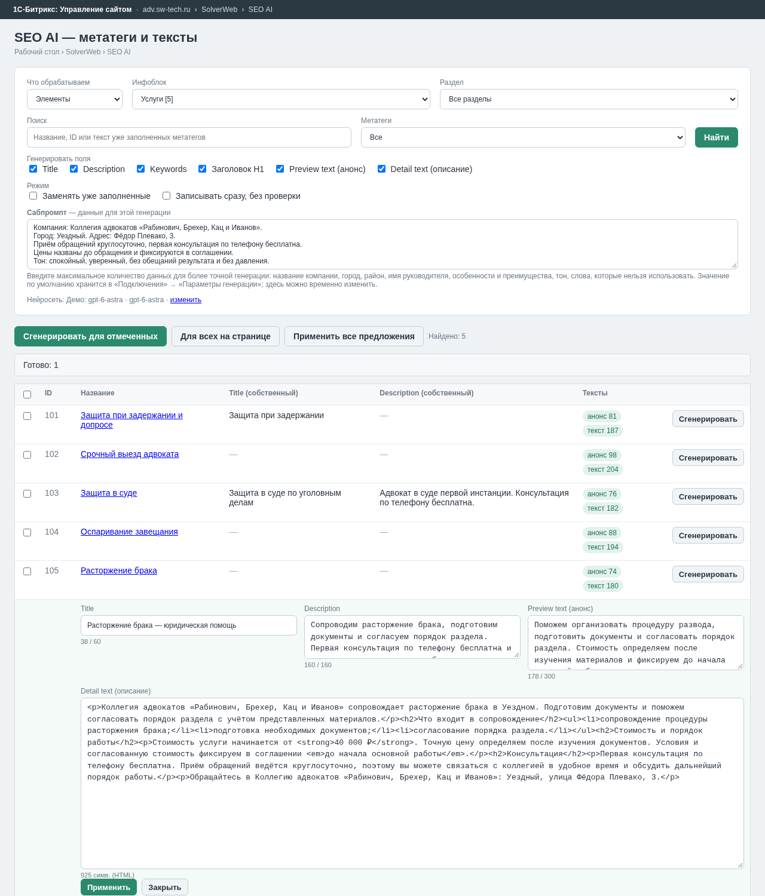Toggle the Title generation checkbox

[33, 169]
